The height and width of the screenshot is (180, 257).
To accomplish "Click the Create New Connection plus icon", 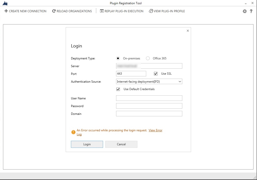I will 6,11.
